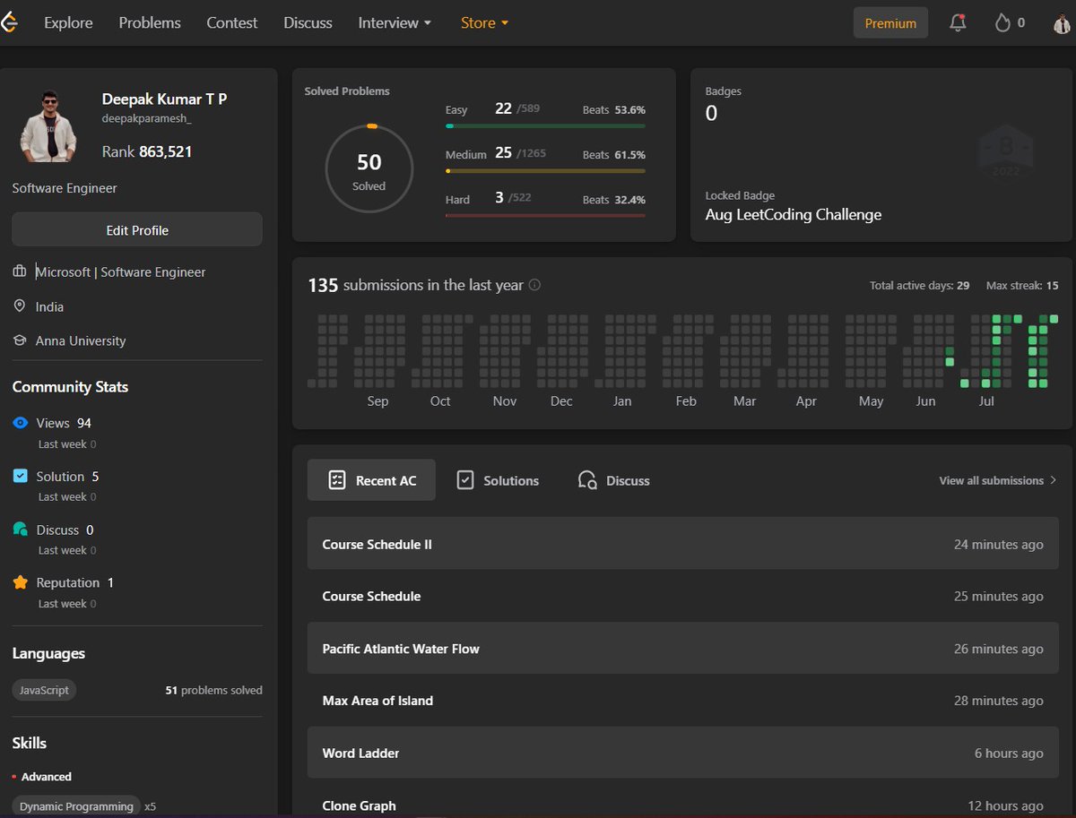Click the streak flame icon
Image resolution: width=1076 pixels, height=818 pixels.
pyautogui.click(x=1002, y=23)
